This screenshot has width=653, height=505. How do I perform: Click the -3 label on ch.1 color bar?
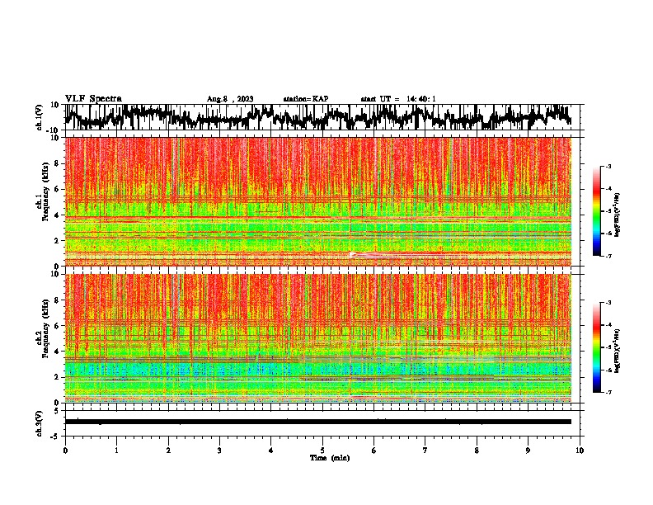point(608,167)
